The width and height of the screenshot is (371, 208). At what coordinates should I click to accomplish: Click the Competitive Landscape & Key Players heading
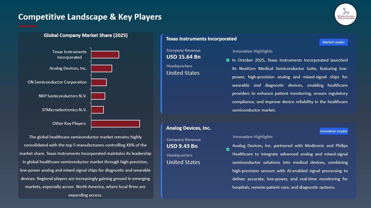[90, 17]
